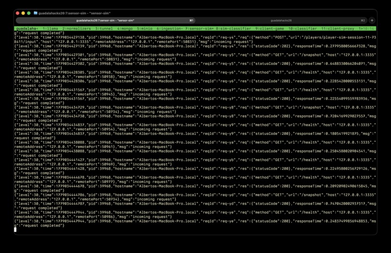Click the req-yd GET /snapshot incoming request line

pyautogui.click(x=195, y=197)
